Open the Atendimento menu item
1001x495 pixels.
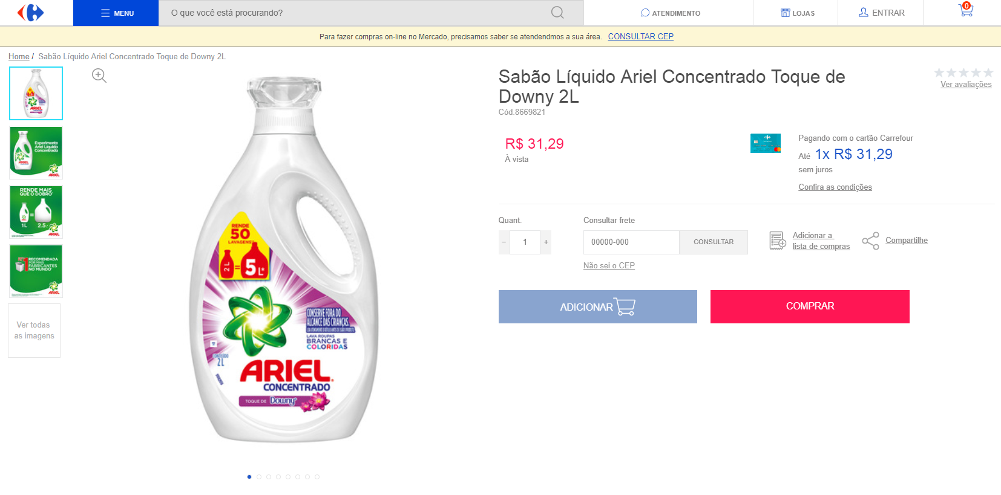point(671,13)
